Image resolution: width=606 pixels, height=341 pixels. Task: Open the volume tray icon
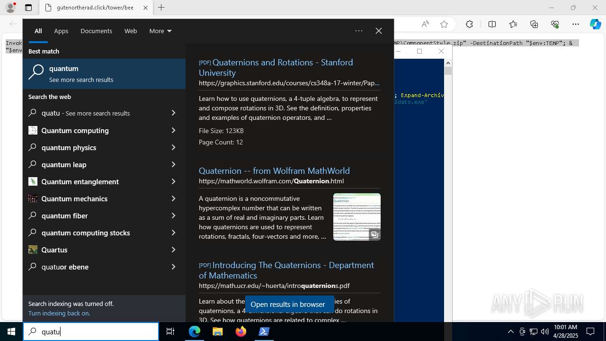[545, 332]
